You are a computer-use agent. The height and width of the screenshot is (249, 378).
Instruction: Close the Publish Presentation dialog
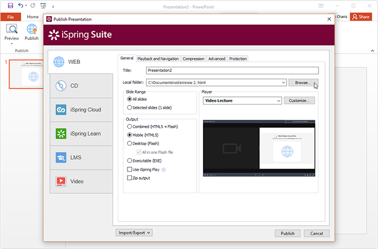pyautogui.click(x=329, y=19)
